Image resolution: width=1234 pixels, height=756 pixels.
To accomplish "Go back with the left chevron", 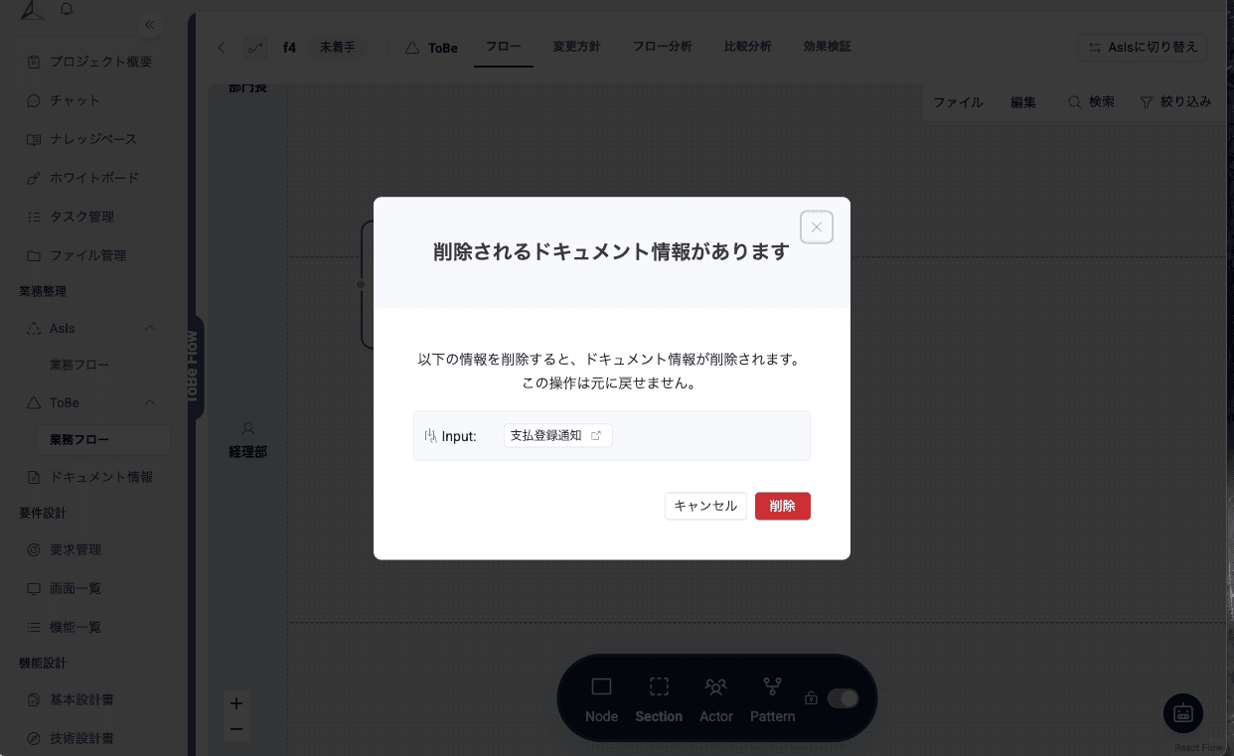I will pos(222,47).
